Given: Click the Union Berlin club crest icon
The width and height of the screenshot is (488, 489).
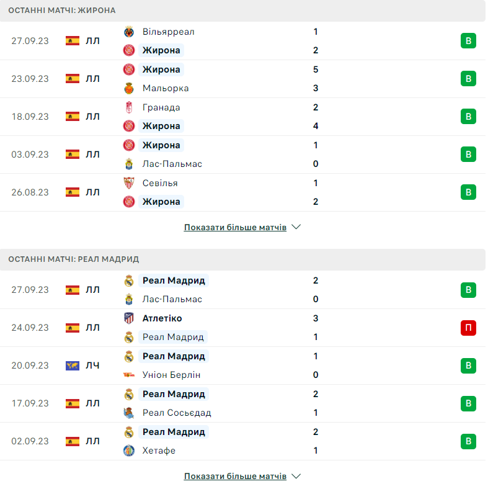Looking at the screenshot, I should tap(129, 375).
